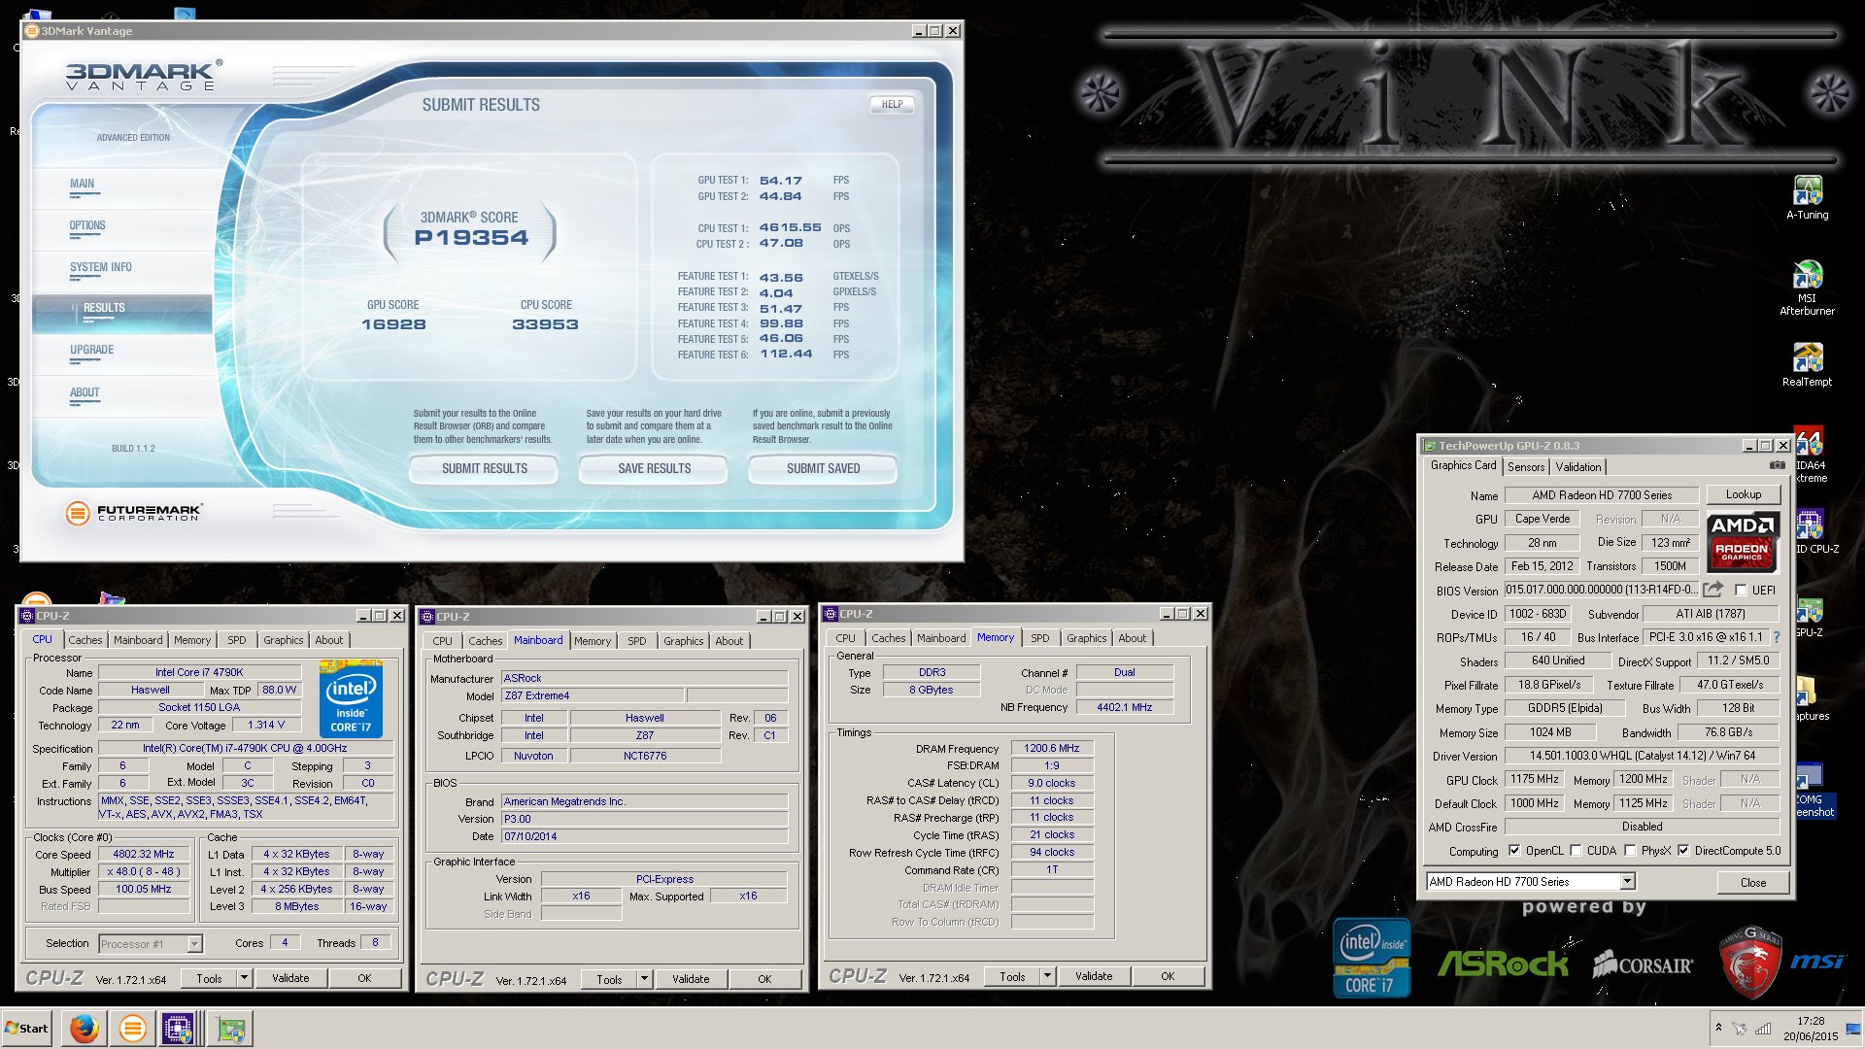Select OPTIONS in 3DMark sidebar

point(87,225)
